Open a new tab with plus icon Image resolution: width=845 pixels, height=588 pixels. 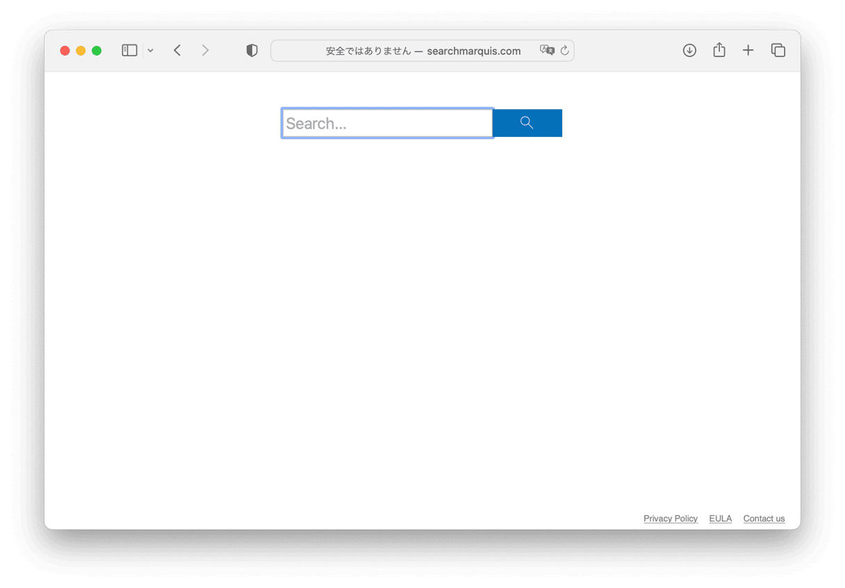748,50
